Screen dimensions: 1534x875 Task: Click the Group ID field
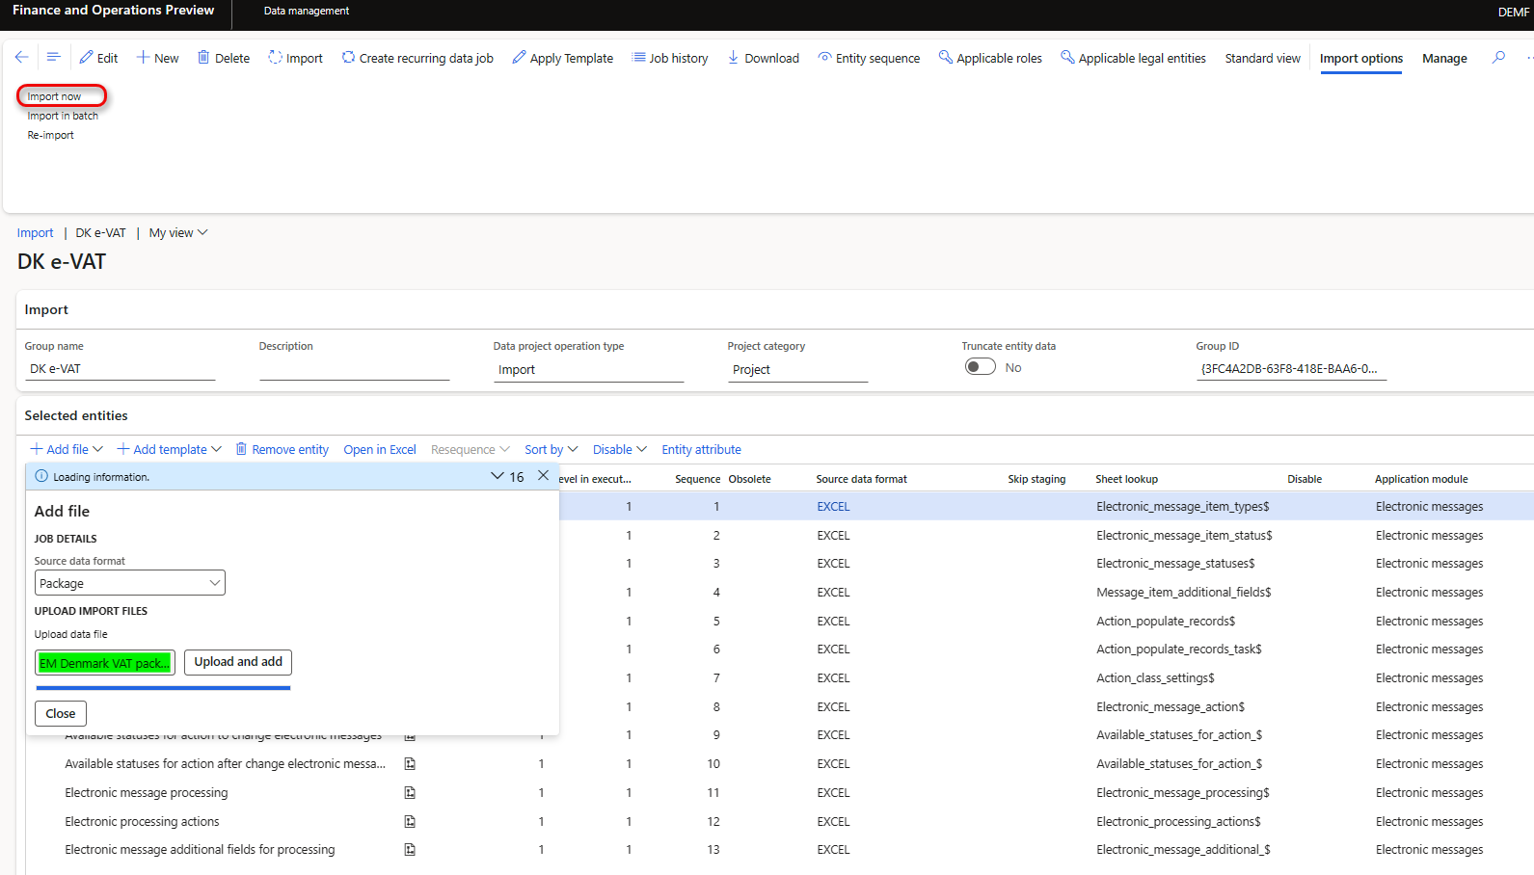coord(1291,369)
